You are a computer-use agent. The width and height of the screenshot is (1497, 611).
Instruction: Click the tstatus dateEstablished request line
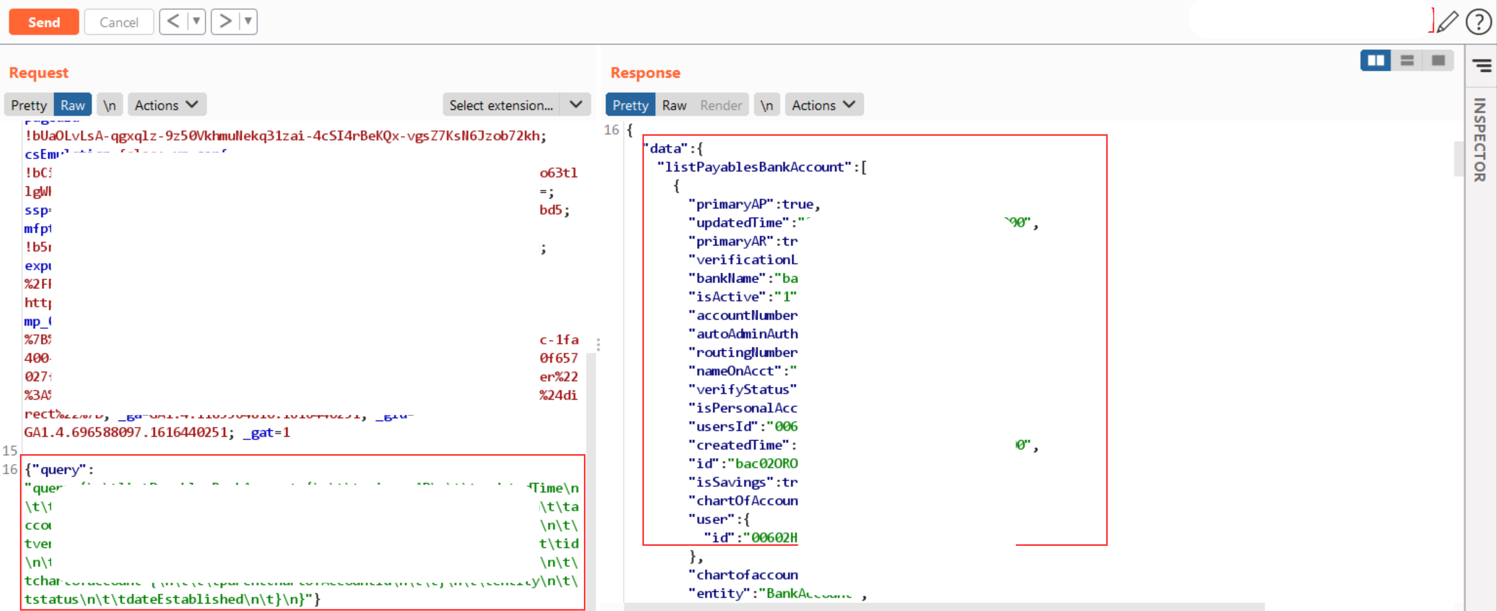(172, 599)
